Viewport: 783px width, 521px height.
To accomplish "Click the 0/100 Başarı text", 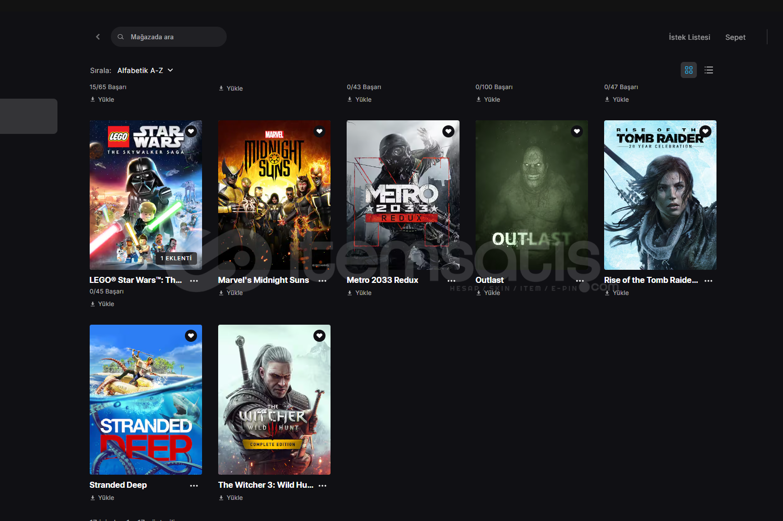I will tap(494, 87).
